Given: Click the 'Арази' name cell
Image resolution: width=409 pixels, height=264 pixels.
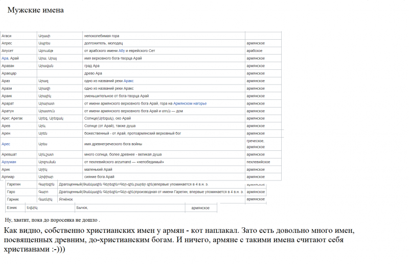Looking at the screenshot, I should click(x=19, y=89).
